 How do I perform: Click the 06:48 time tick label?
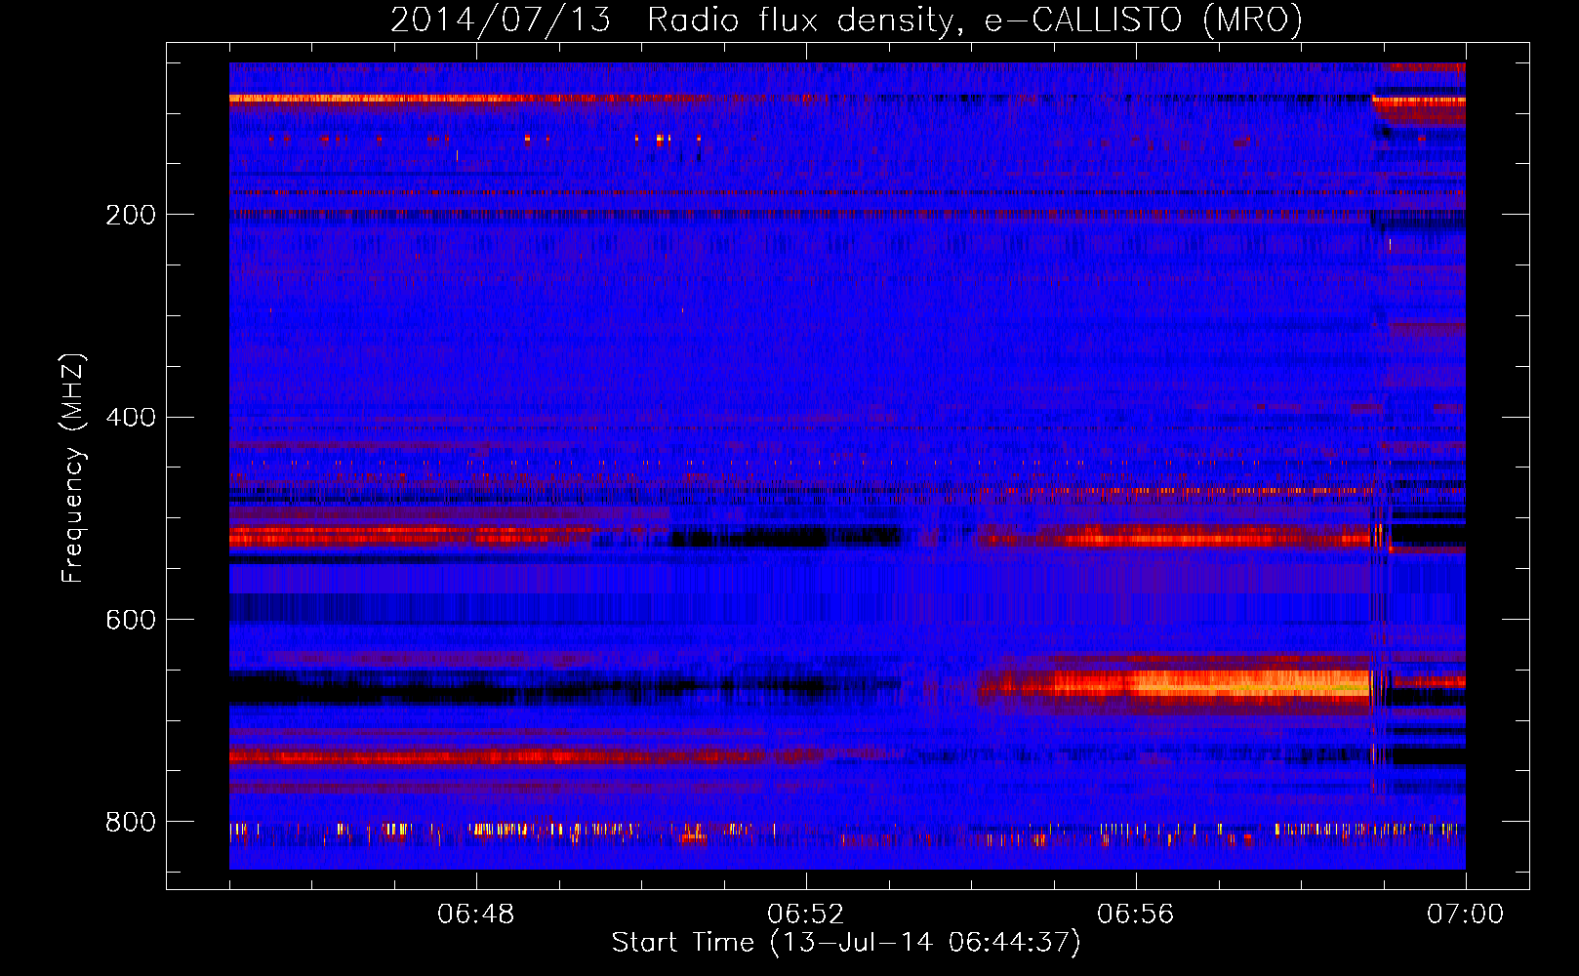(476, 915)
